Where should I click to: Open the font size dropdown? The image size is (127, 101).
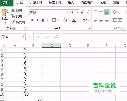point(77,13)
